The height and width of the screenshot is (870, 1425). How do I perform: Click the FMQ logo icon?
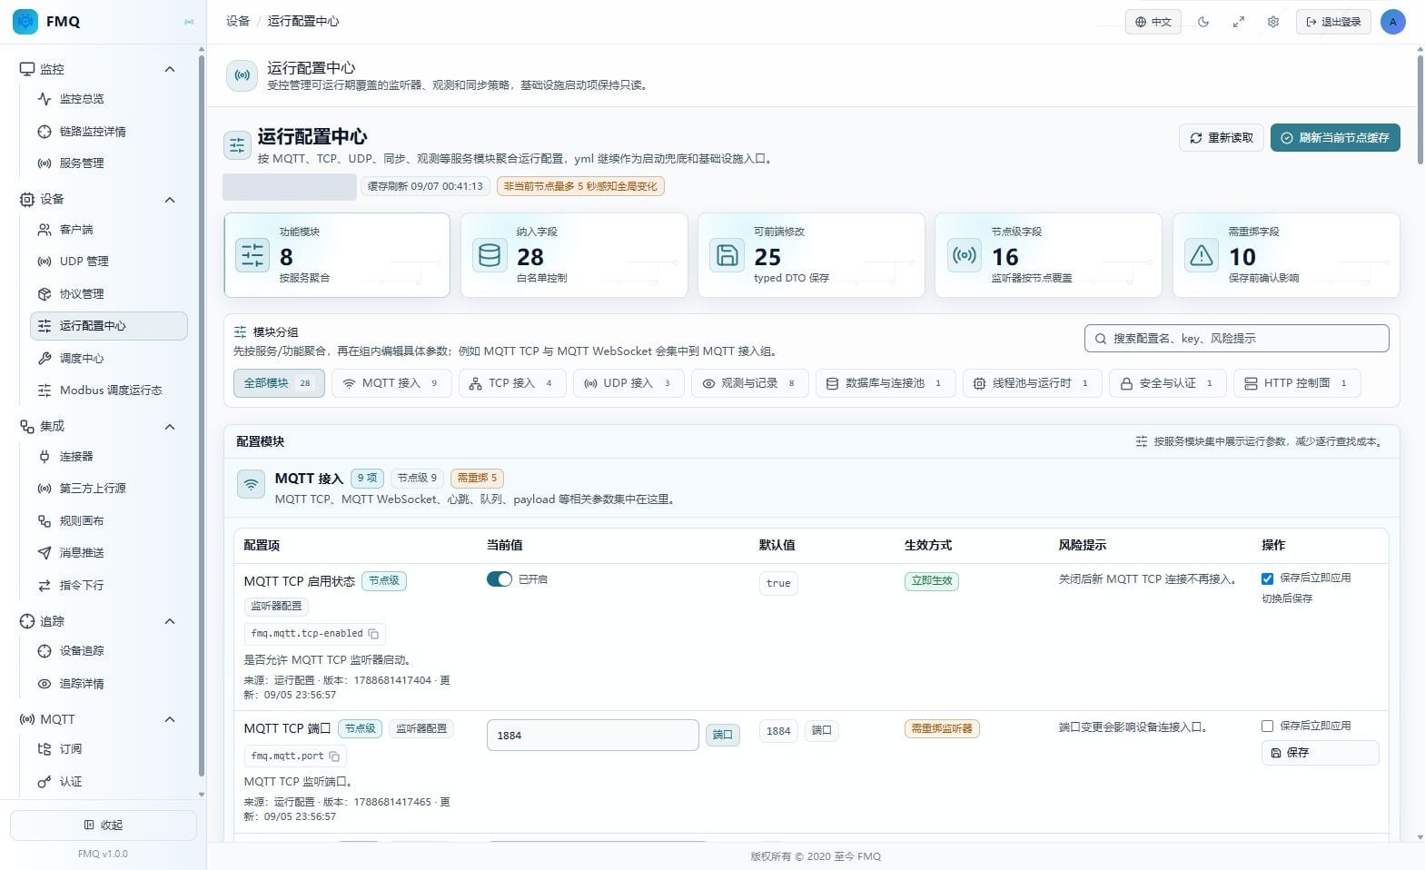pos(25,21)
